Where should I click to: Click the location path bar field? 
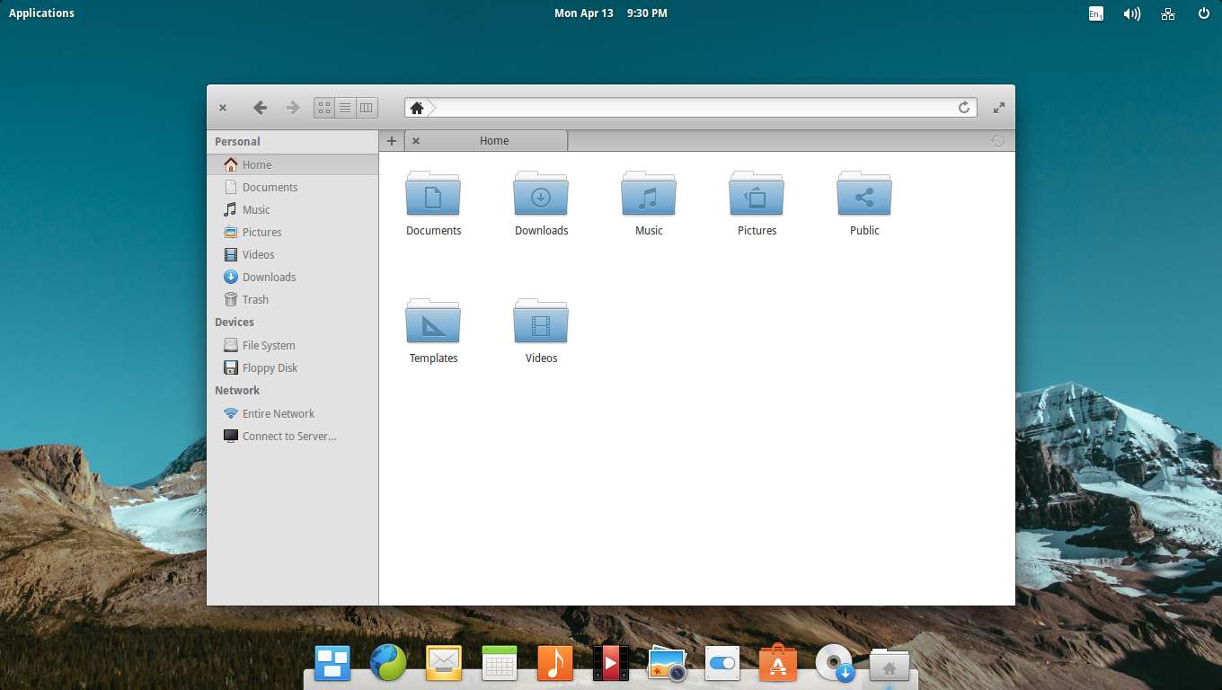pos(692,108)
